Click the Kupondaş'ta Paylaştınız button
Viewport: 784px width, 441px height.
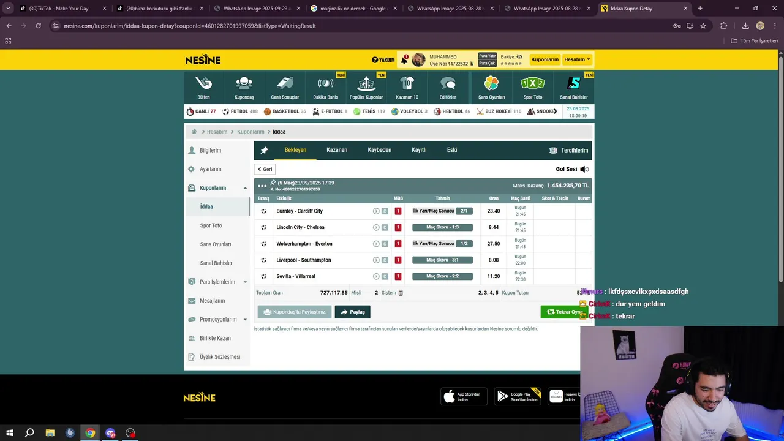295,312
